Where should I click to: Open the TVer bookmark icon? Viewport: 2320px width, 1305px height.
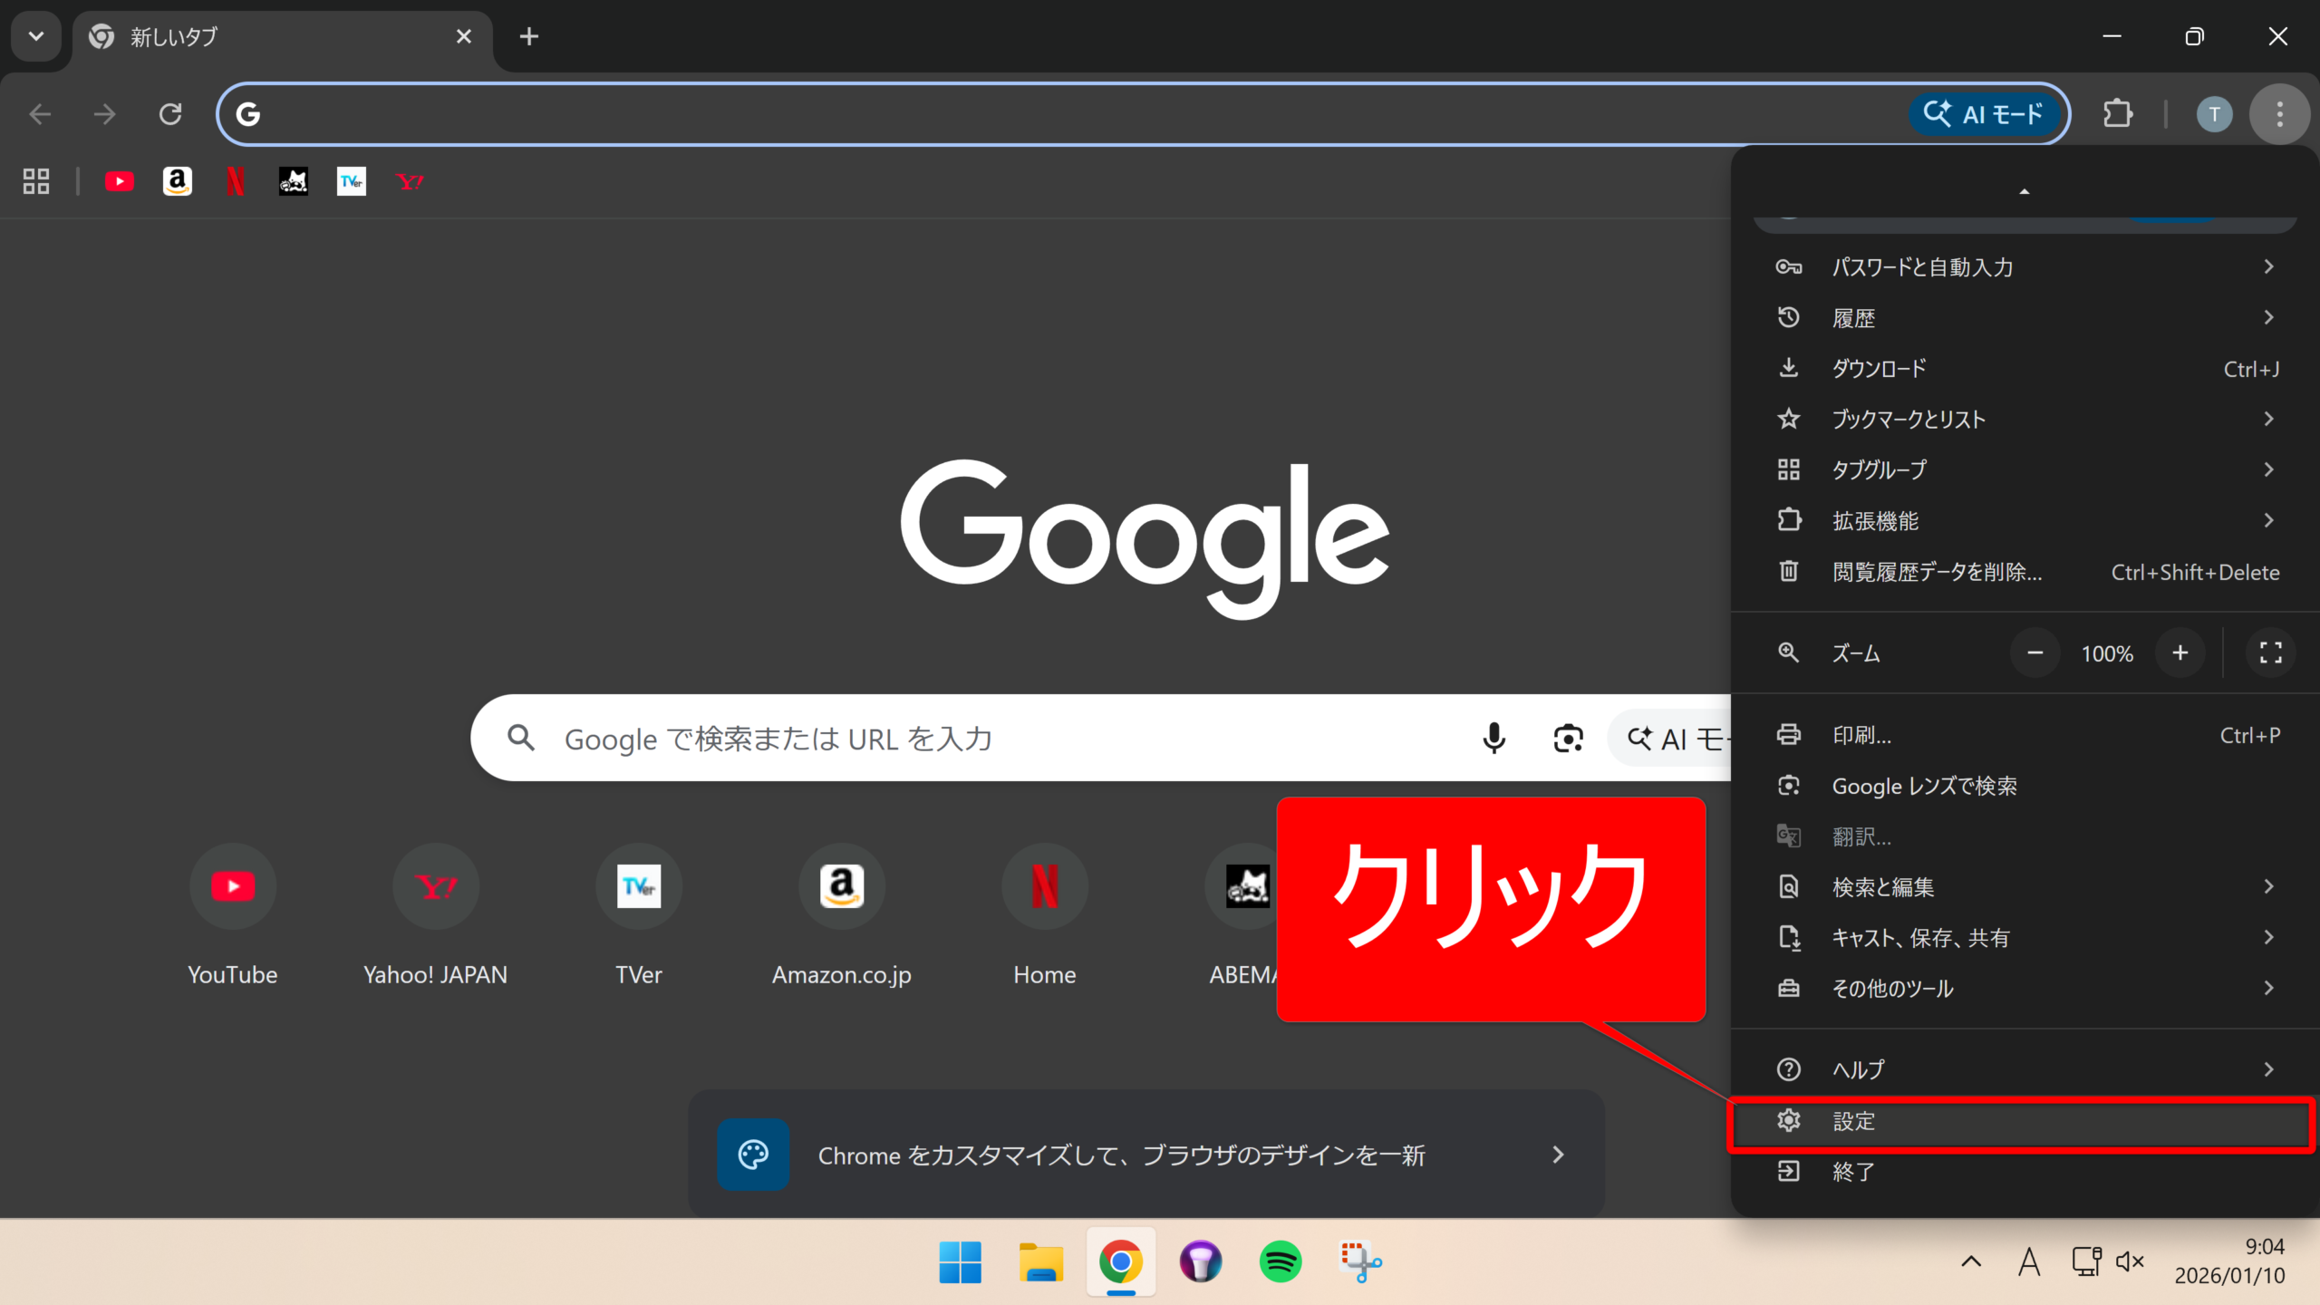point(352,182)
